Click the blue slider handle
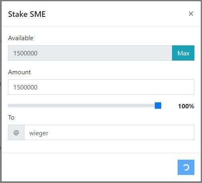The width and height of the screenshot is (202, 183). 158,106
